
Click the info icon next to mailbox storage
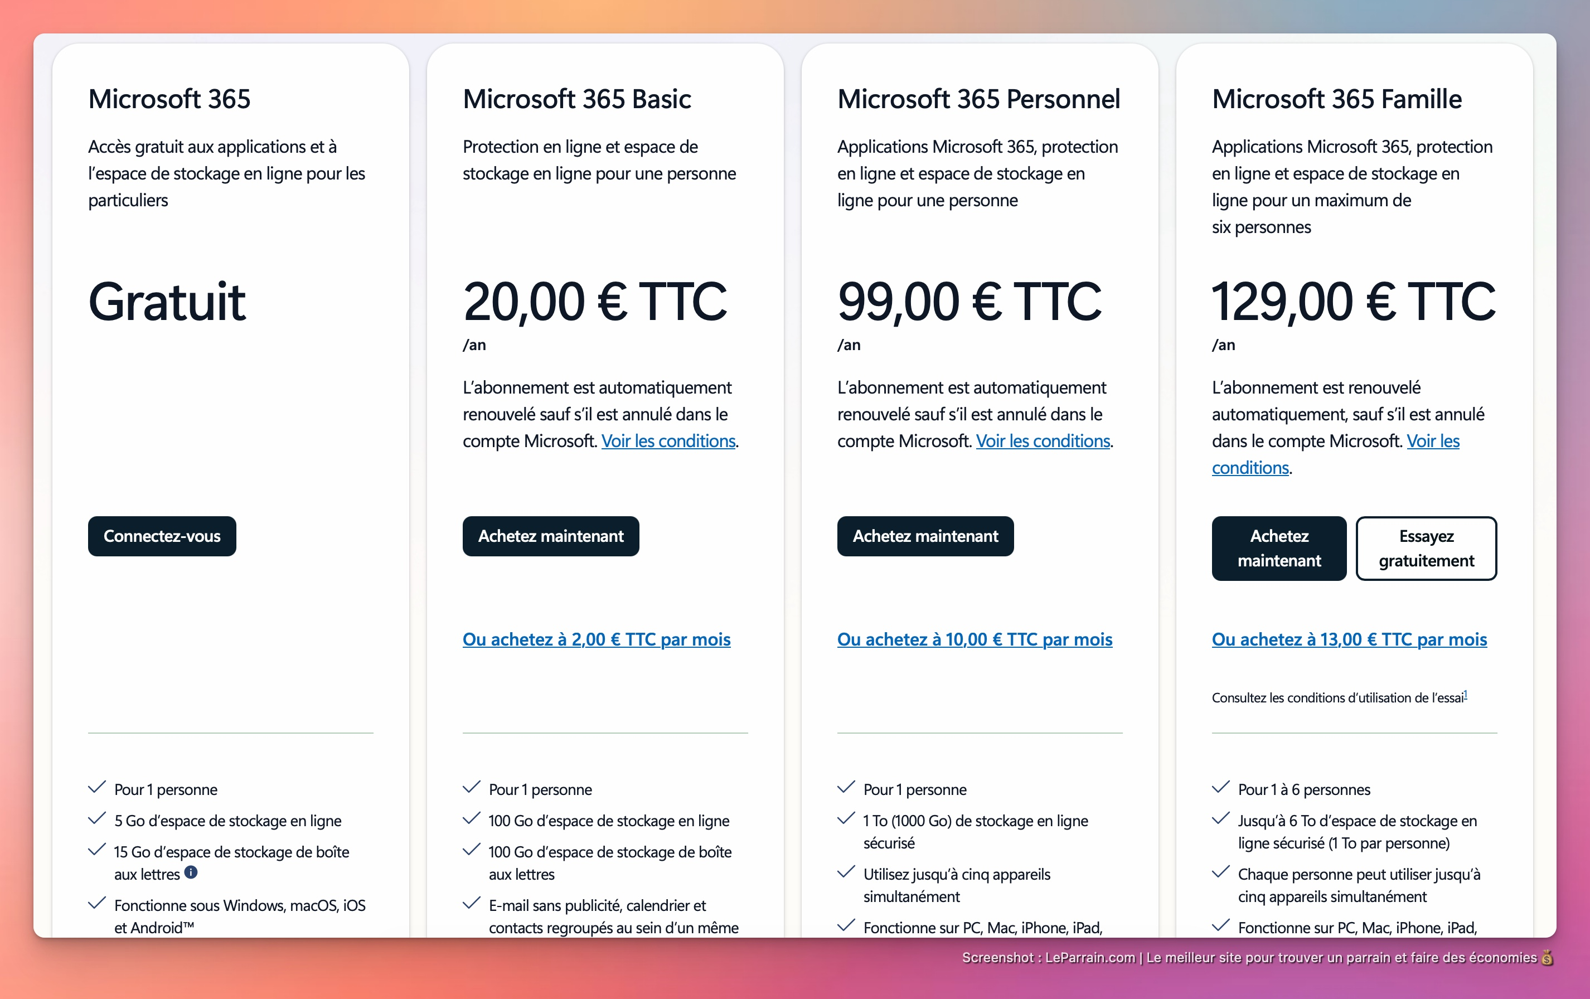pyautogui.click(x=192, y=873)
